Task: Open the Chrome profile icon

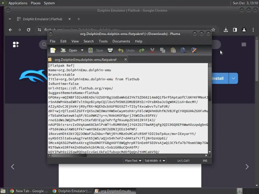Action: [x=244, y=30]
